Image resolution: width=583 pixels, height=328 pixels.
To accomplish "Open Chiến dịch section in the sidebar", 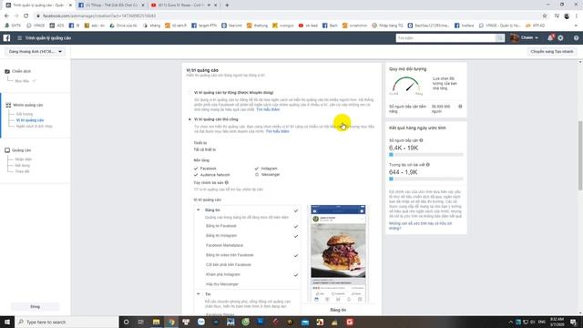I will [x=21, y=71].
